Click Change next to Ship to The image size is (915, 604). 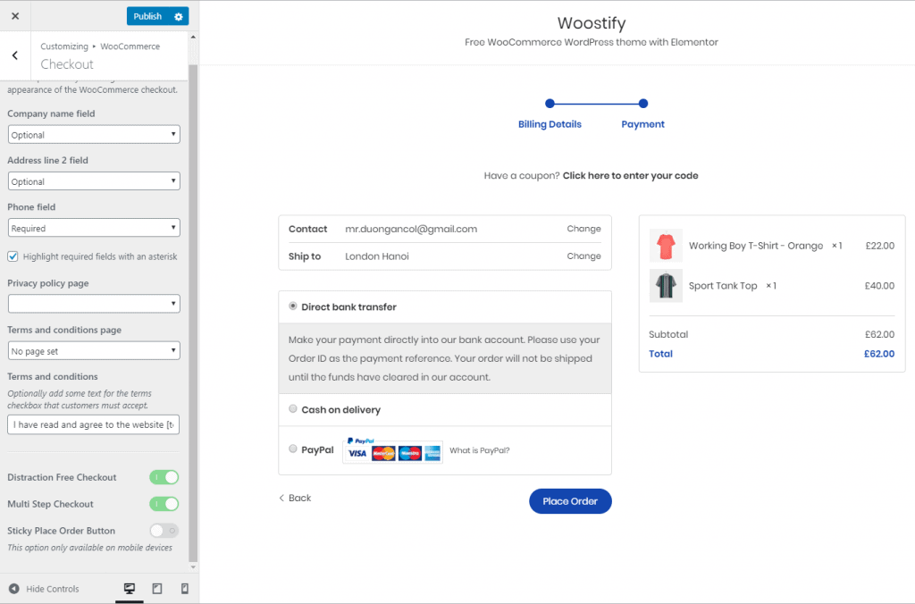point(583,256)
